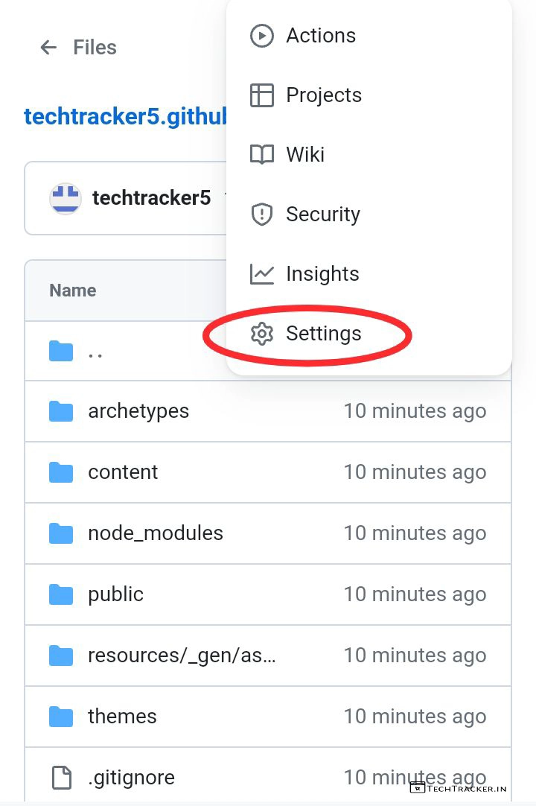Click the Actions play icon
The image size is (536, 806).
tap(261, 36)
